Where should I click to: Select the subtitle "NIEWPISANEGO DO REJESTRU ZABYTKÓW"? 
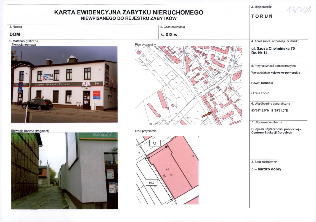pos(129,19)
